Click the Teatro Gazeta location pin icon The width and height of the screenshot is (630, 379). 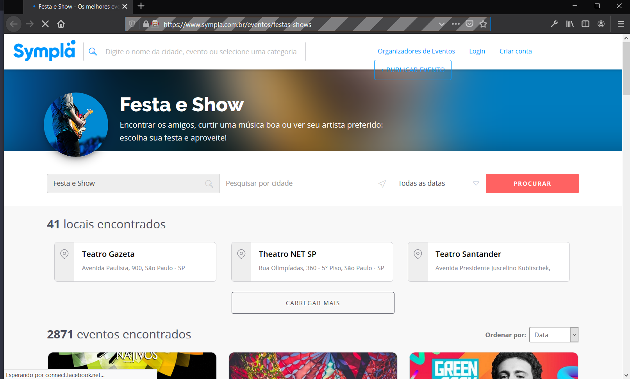point(64,254)
